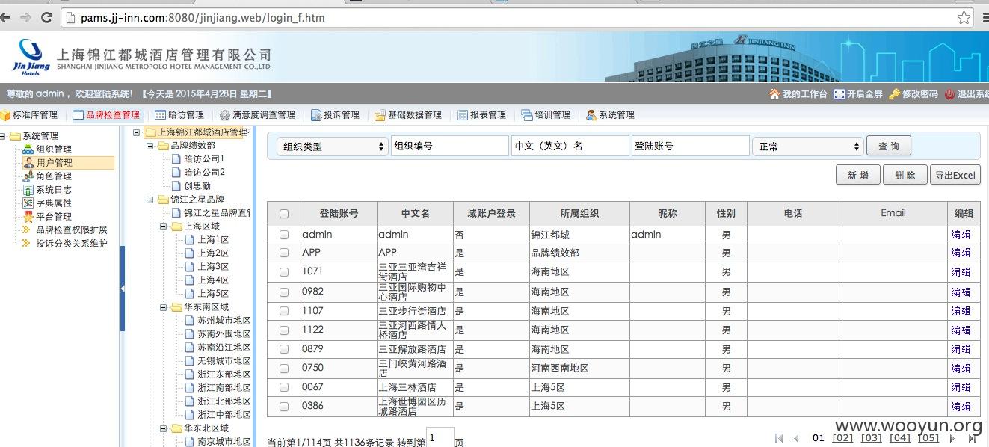The height and width of the screenshot is (447, 989).
Task: Check the box for the APP row
Action: (284, 253)
